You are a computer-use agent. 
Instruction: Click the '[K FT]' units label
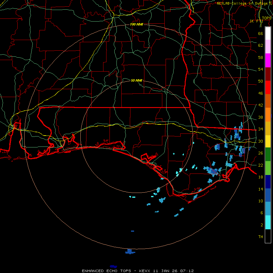coord(256,21)
